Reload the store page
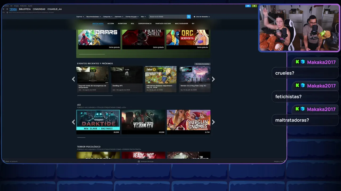This screenshot has width=341, height=191. [x=3, y=12]
